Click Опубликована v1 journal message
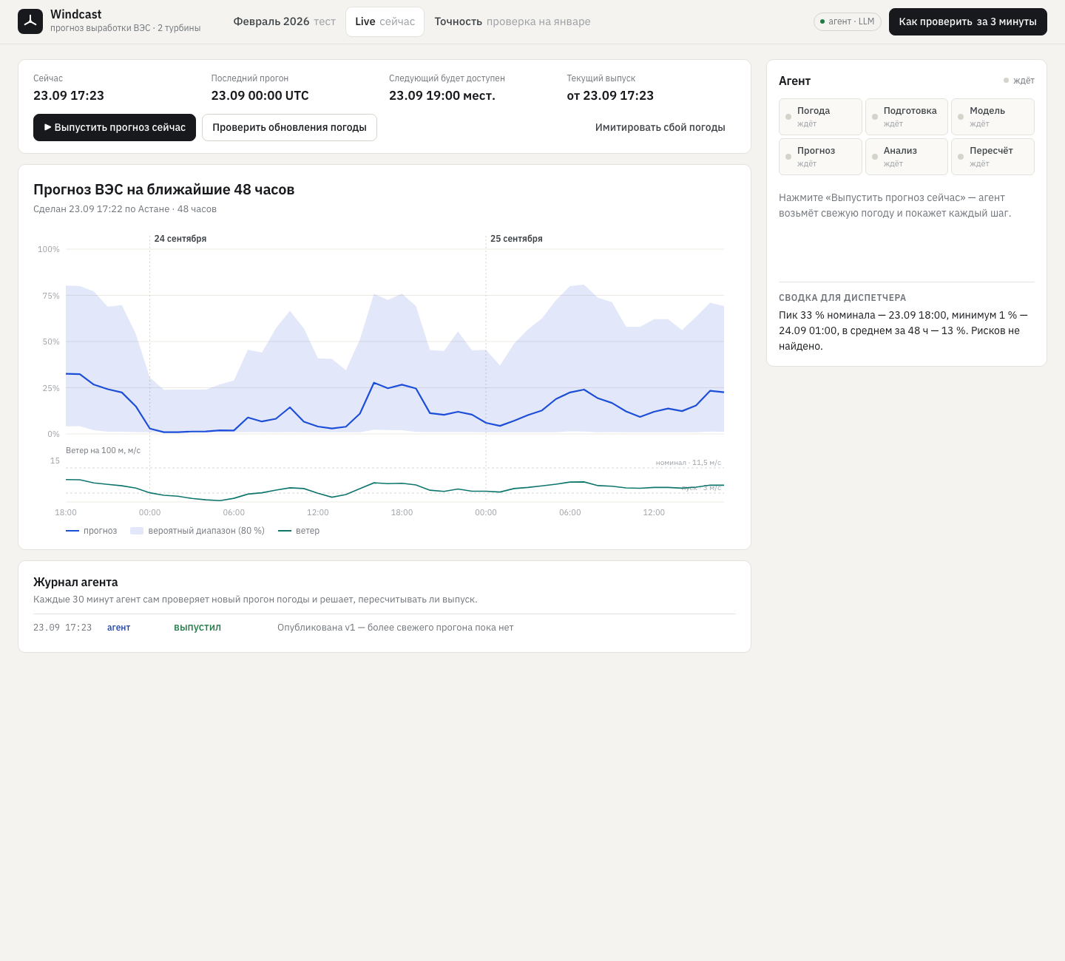The height and width of the screenshot is (961, 1065). pyautogui.click(x=395, y=628)
